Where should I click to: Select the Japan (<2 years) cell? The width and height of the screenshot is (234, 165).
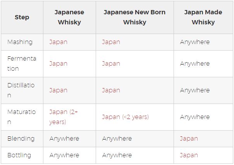126,117
